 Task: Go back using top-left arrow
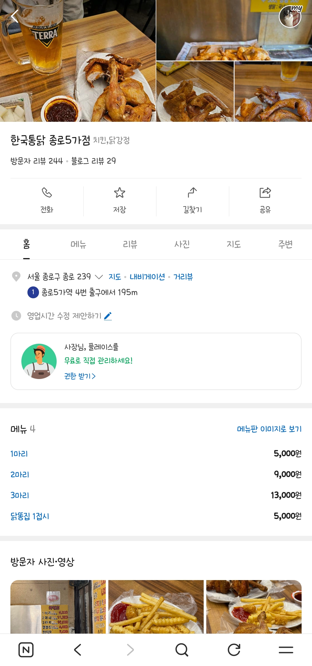point(14,16)
